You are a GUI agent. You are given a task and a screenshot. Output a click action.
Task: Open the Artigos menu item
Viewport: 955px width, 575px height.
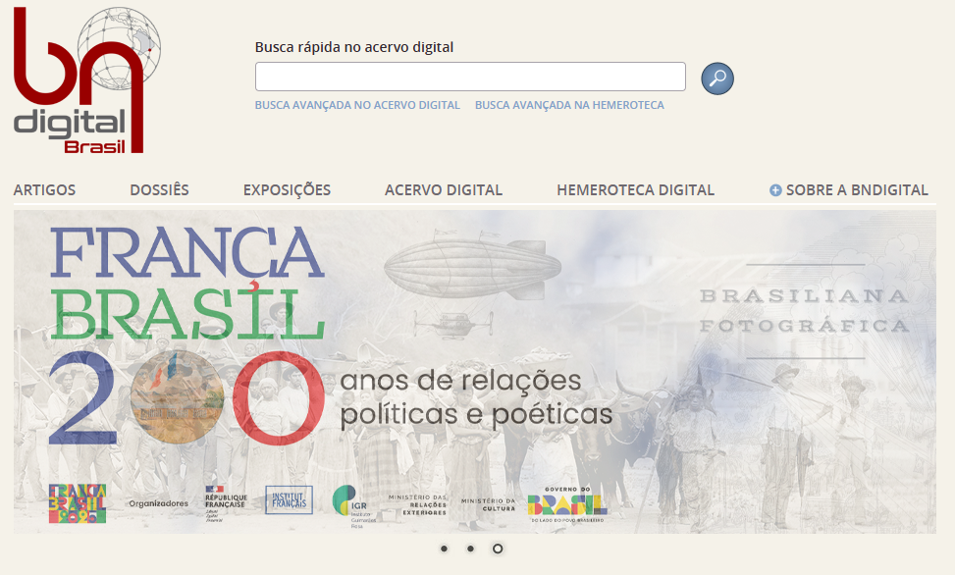pyautogui.click(x=44, y=190)
